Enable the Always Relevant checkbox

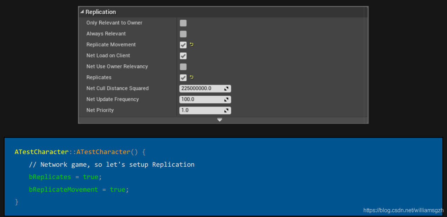coord(183,34)
